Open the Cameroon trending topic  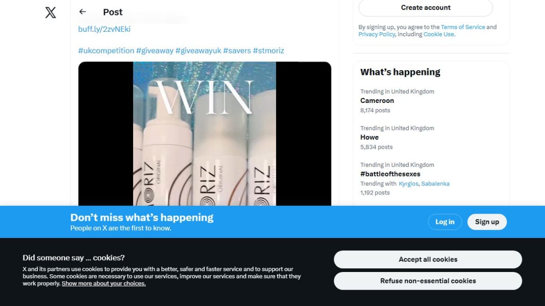pos(431,101)
